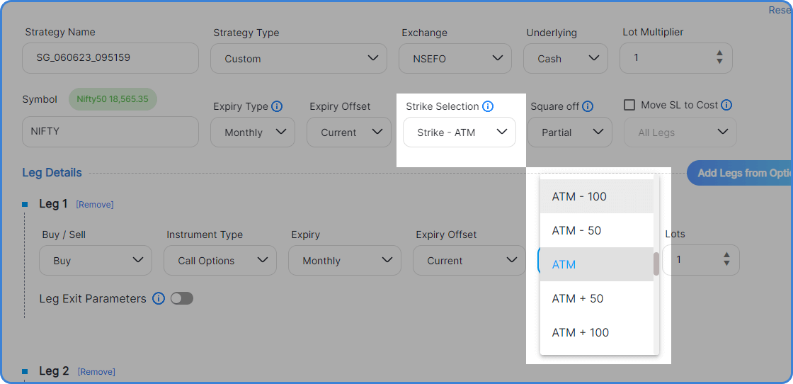Viewport: 793px width, 384px height.
Task: Open Leg 1 Expiry dropdown showing Monthly
Action: tap(345, 261)
